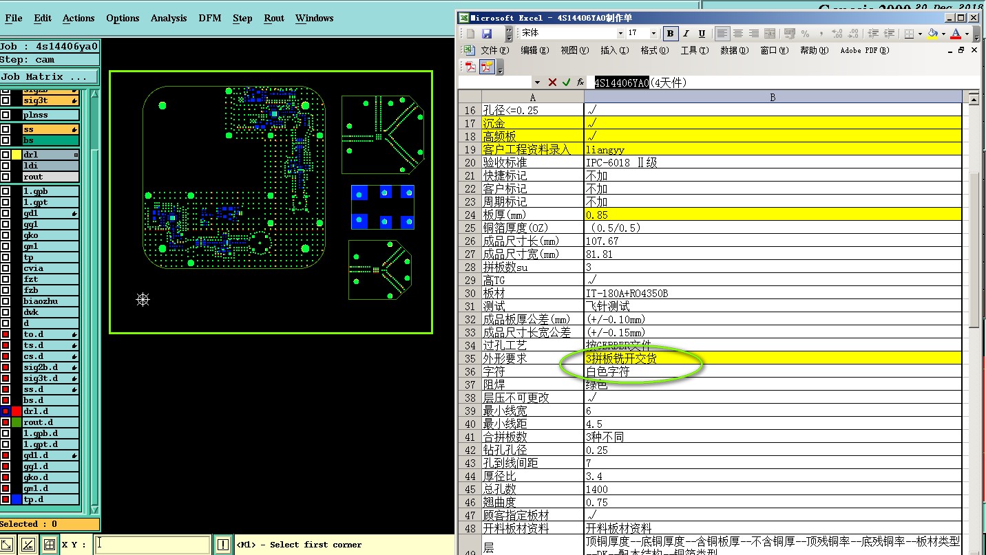This screenshot has width=986, height=555.
Task: Click the Save icon in Excel toolbar
Action: coord(487,34)
